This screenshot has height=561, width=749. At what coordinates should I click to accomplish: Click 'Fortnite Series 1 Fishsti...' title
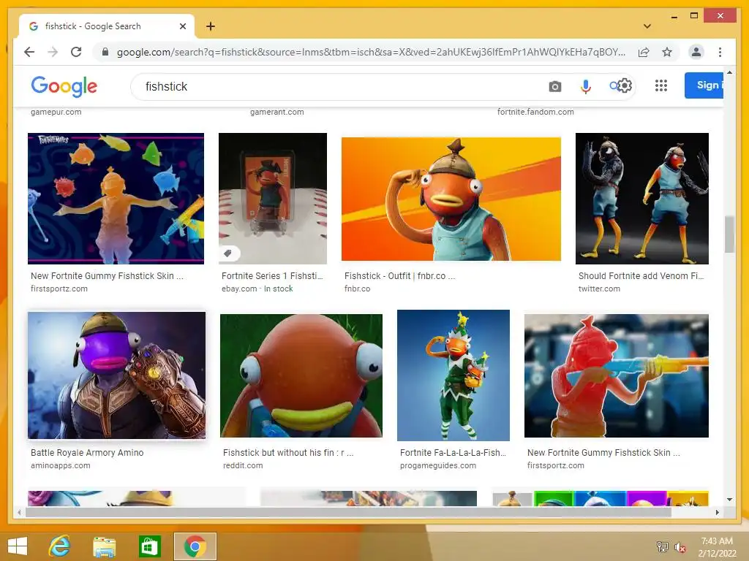tap(272, 275)
